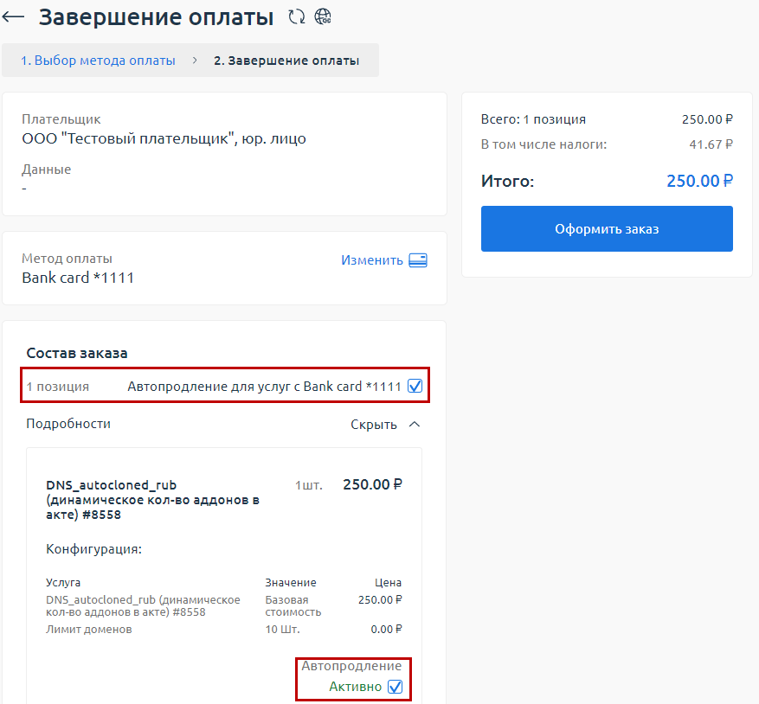Click the Лимит доменов configuration row

click(89, 630)
